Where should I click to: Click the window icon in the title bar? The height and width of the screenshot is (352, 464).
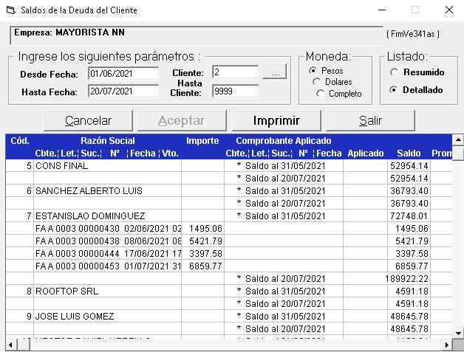[x=10, y=10]
